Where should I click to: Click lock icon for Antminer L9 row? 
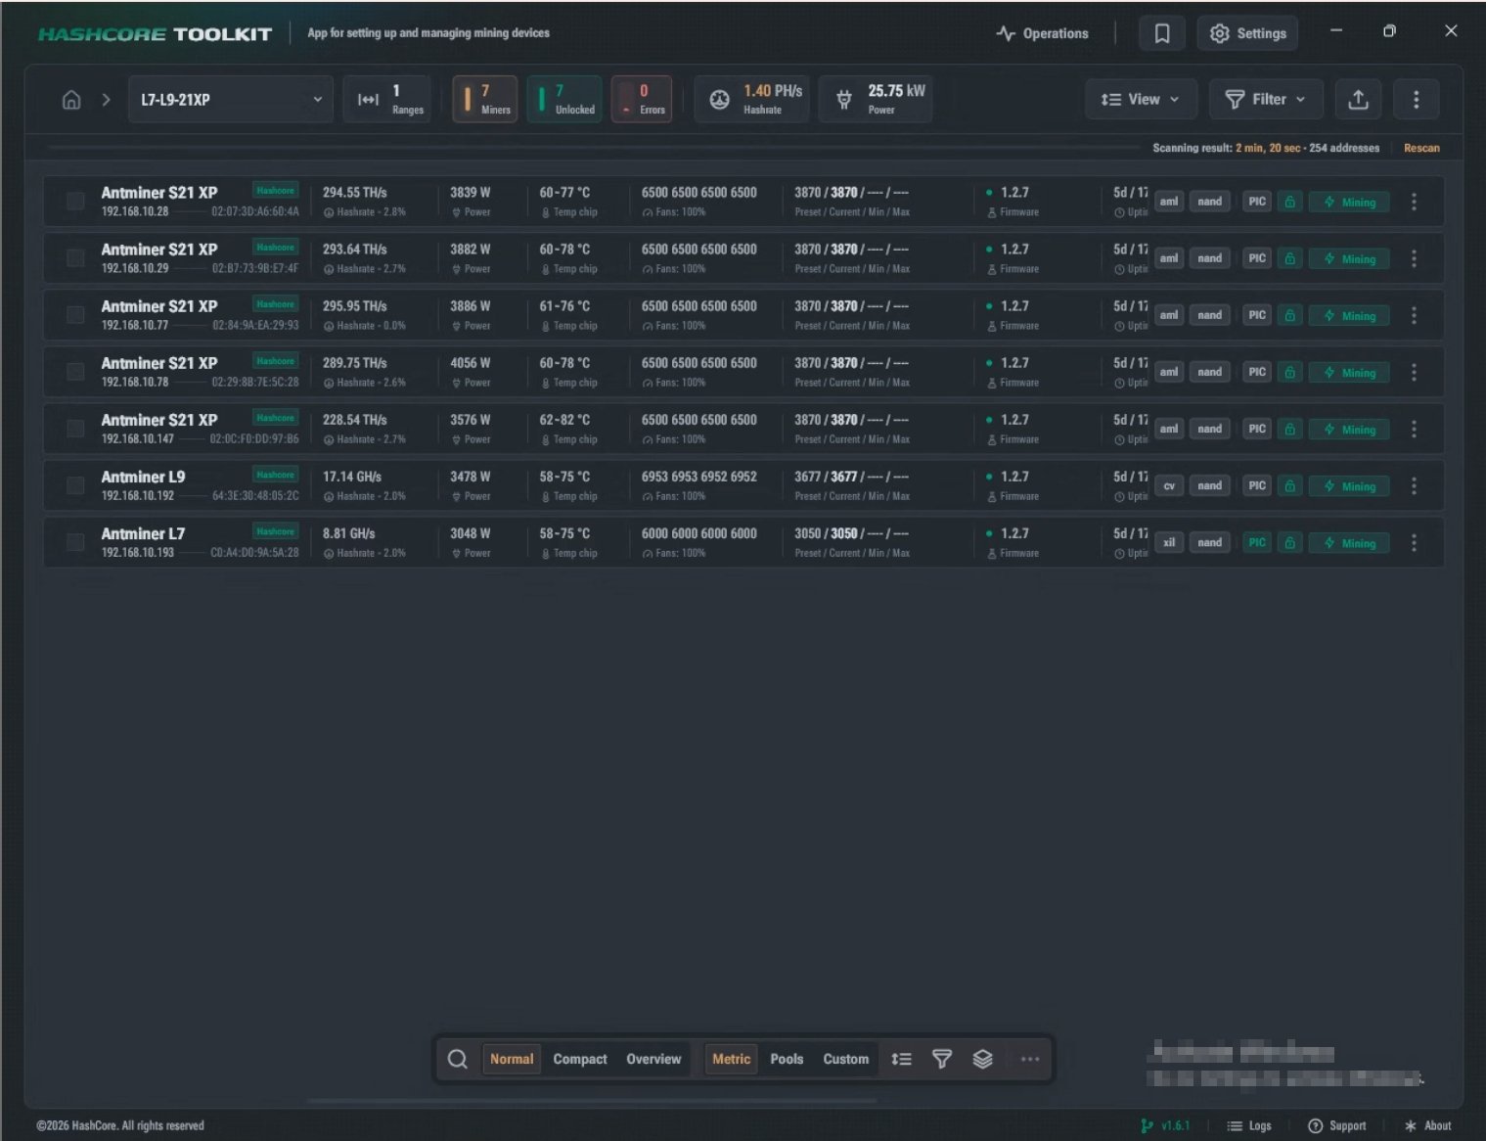click(x=1289, y=485)
